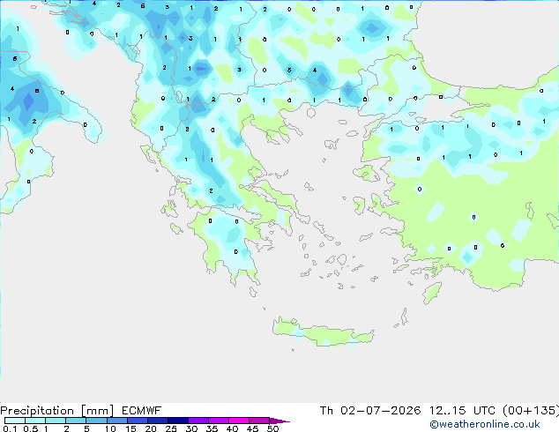This screenshot has height=432, width=559.
Task: Pick the 1–2 mm legend color swatch
Action: coord(56,421)
